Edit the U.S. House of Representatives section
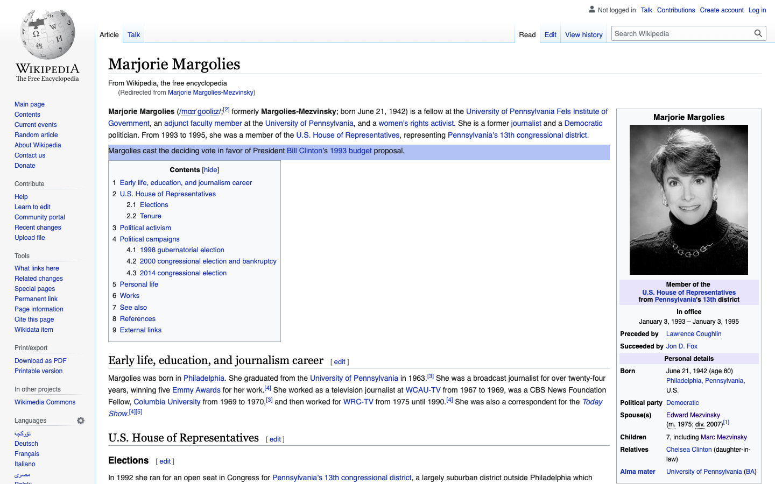Image resolution: width=775 pixels, height=484 pixels. point(275,439)
